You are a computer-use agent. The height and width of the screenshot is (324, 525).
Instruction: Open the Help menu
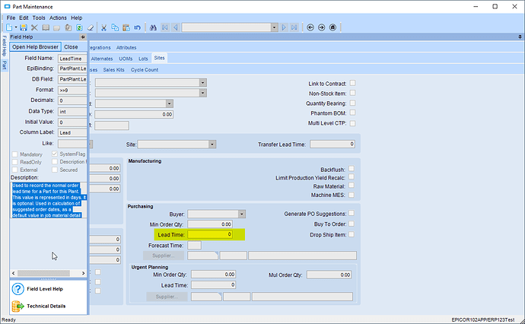[76, 17]
